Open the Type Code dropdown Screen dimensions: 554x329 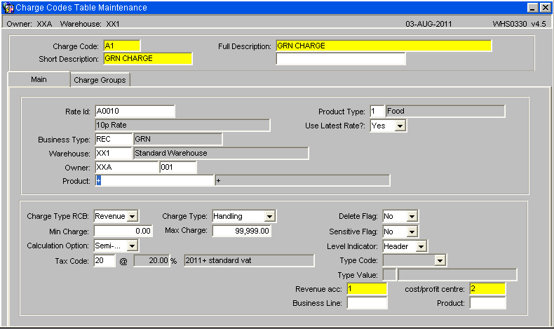point(440,261)
